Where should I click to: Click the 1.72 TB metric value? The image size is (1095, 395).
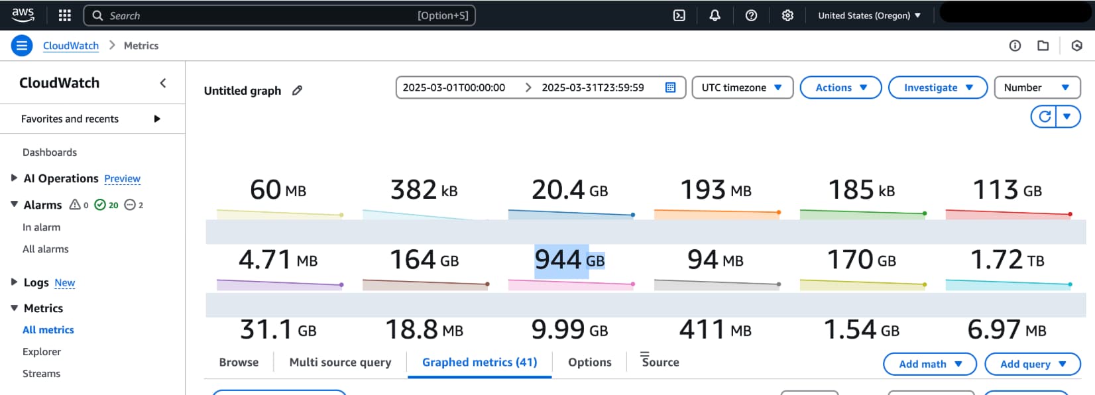click(1007, 260)
